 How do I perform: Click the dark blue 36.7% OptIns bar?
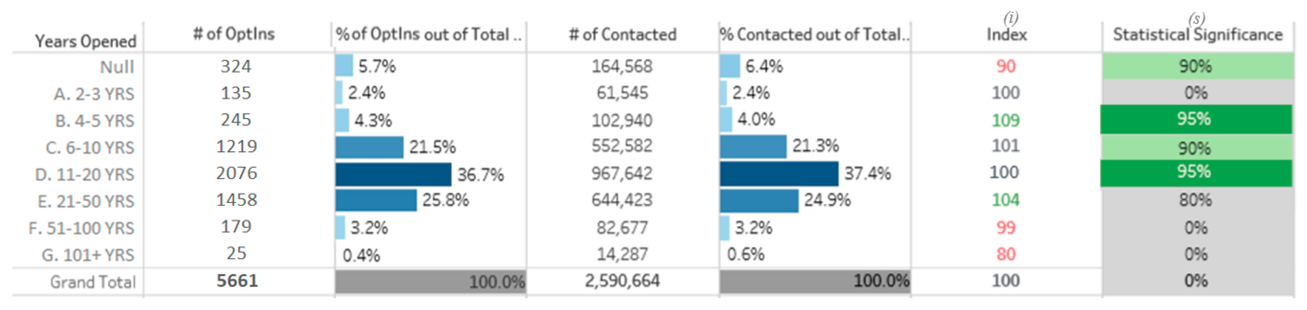[393, 174]
